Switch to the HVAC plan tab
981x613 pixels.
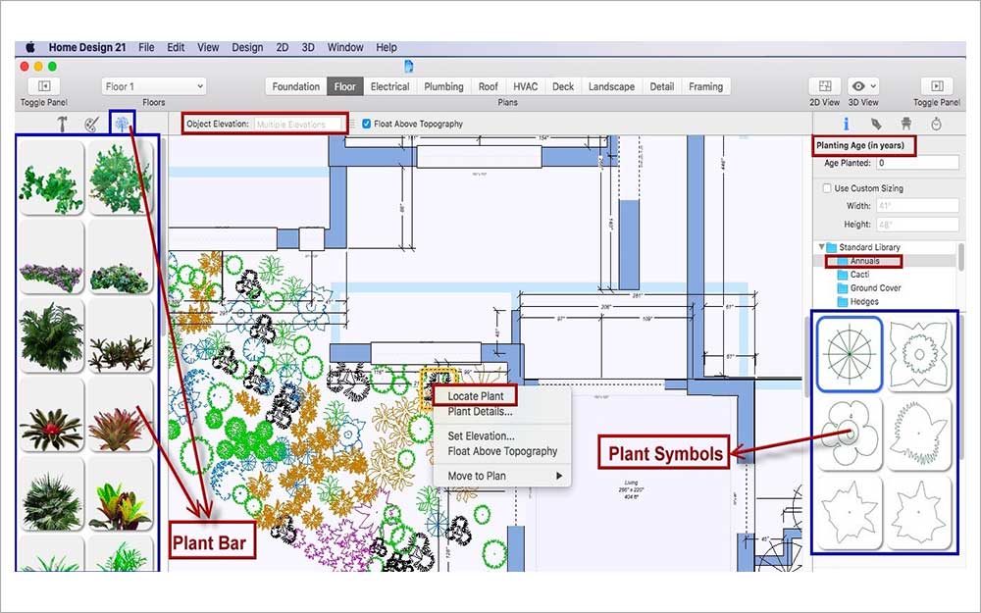(x=526, y=86)
